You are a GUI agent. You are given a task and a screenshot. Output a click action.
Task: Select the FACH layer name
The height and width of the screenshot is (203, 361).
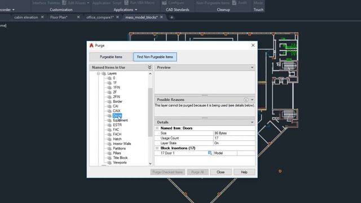point(117,134)
